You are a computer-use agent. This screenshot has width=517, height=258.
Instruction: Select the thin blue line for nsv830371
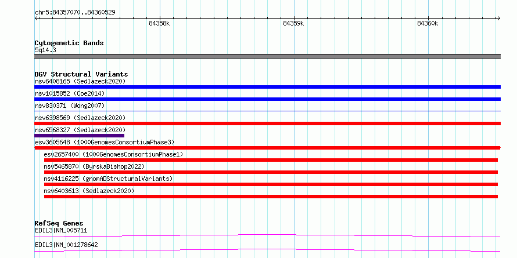(x=267, y=111)
